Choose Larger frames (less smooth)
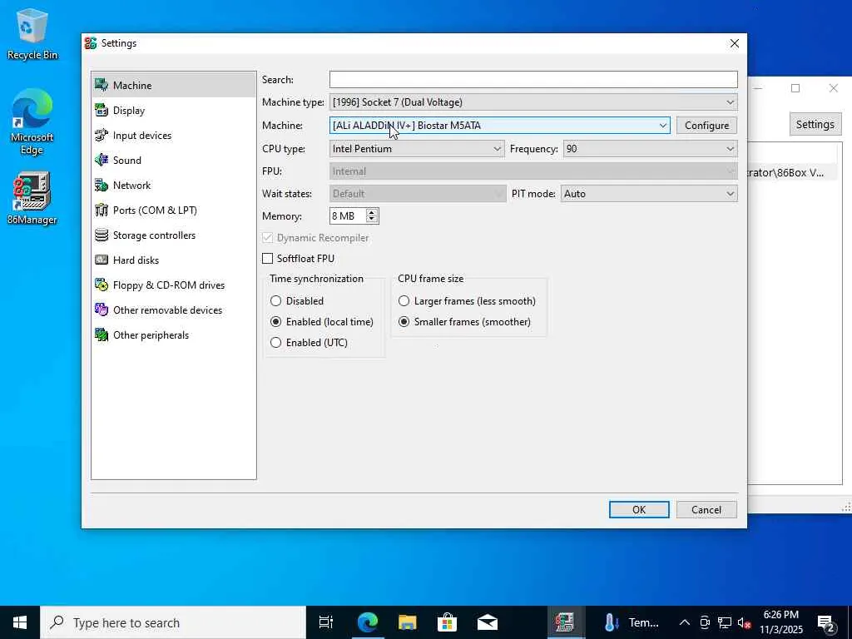The image size is (852, 639). 404,300
